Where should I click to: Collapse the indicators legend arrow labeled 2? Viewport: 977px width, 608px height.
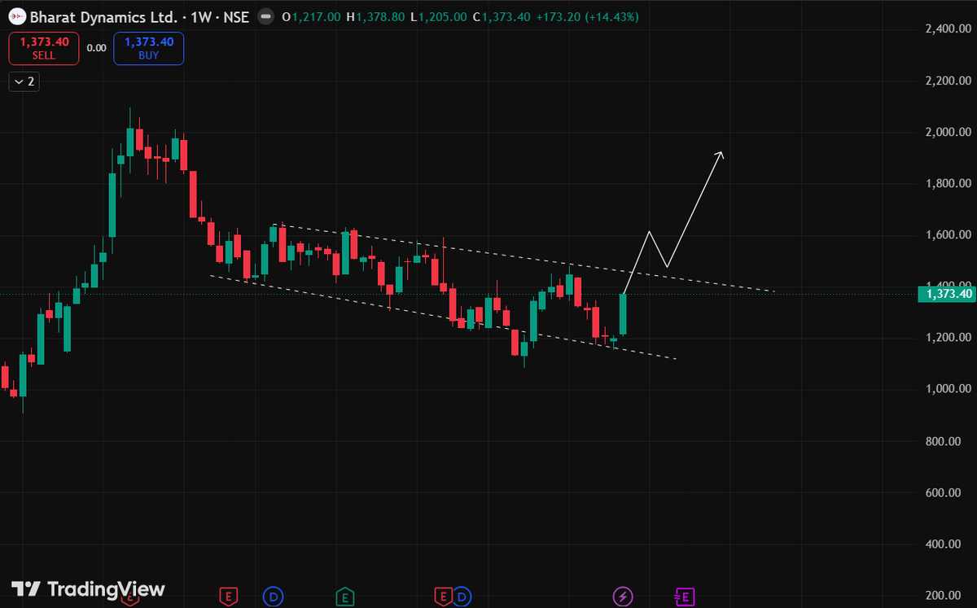tap(24, 81)
